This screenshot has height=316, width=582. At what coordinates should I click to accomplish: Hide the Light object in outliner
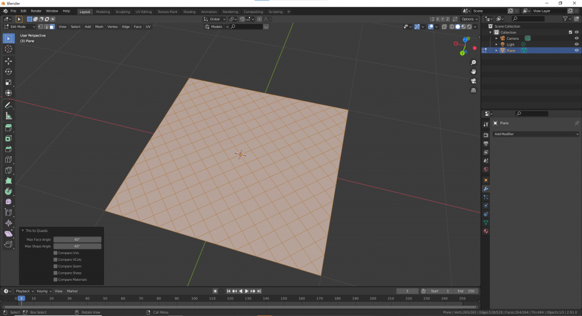[576, 44]
